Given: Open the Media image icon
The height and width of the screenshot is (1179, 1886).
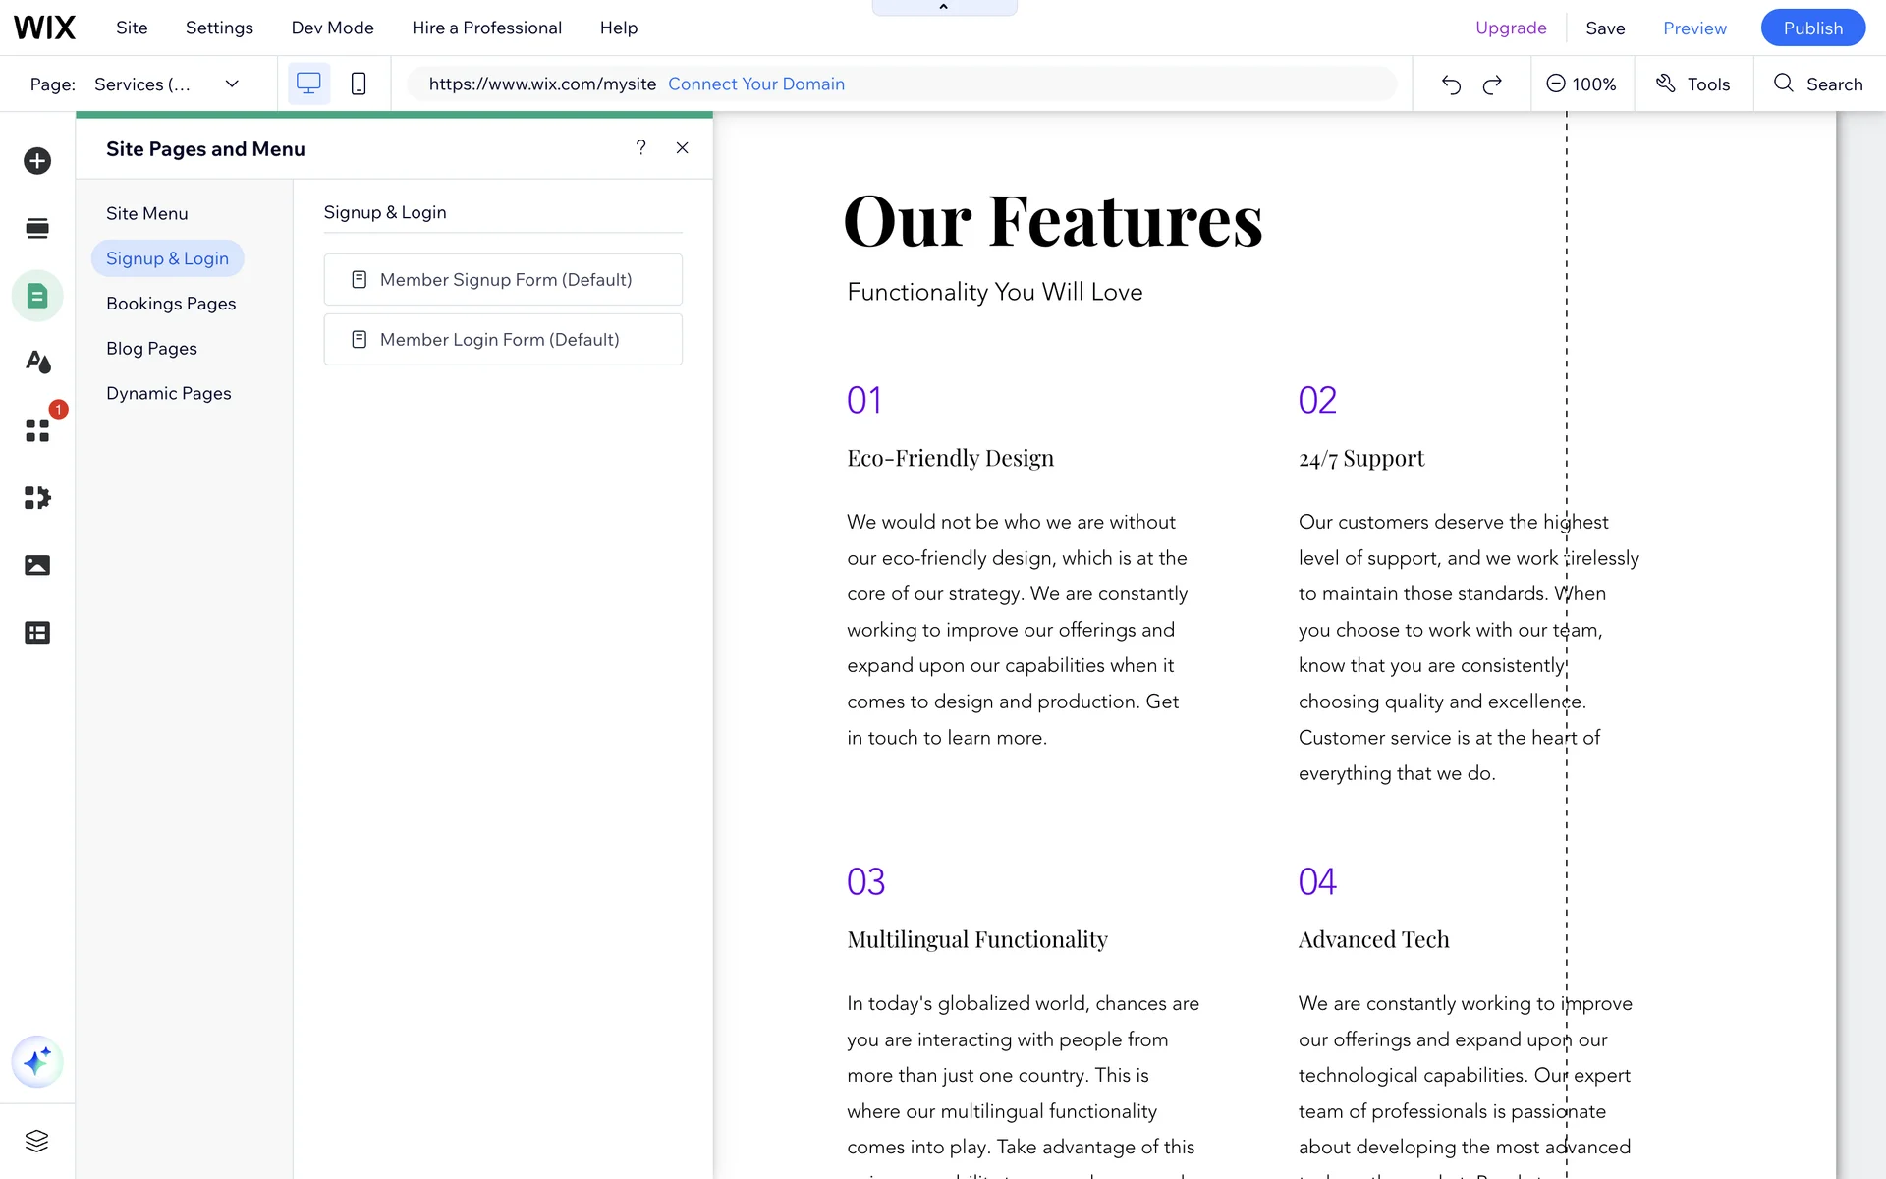Looking at the screenshot, I should point(37,565).
